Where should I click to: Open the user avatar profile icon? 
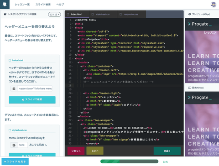(x=214, y=5)
